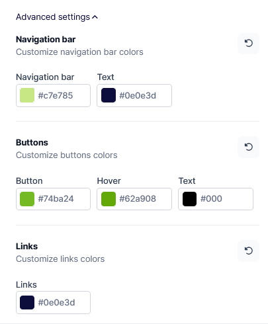Click the navigation Text #0e0e3d hex field
This screenshot has width=268, height=324.
(134, 95)
